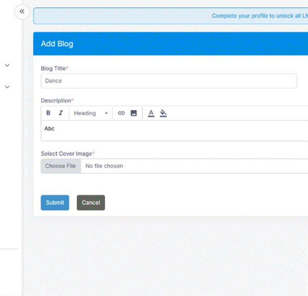
Task: Insert a hyperlink using the link icon
Action: point(121,113)
